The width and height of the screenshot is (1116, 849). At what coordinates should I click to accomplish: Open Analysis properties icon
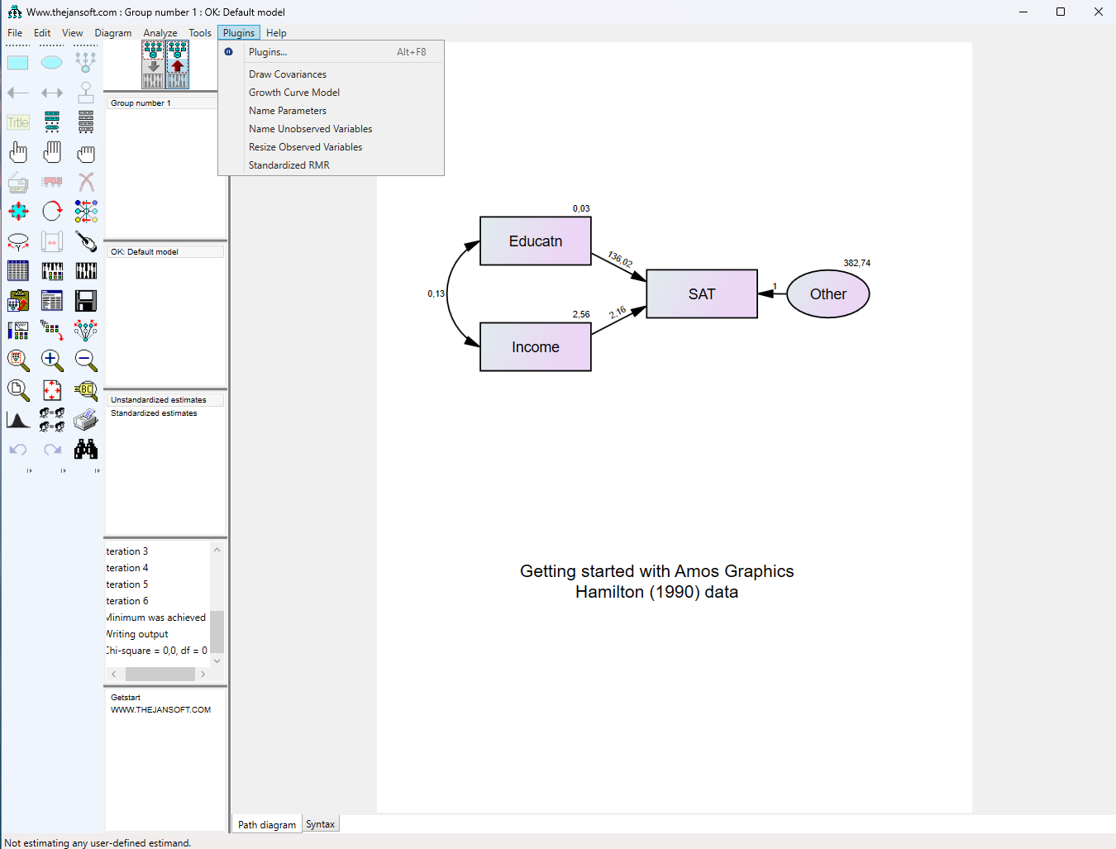[52, 271]
